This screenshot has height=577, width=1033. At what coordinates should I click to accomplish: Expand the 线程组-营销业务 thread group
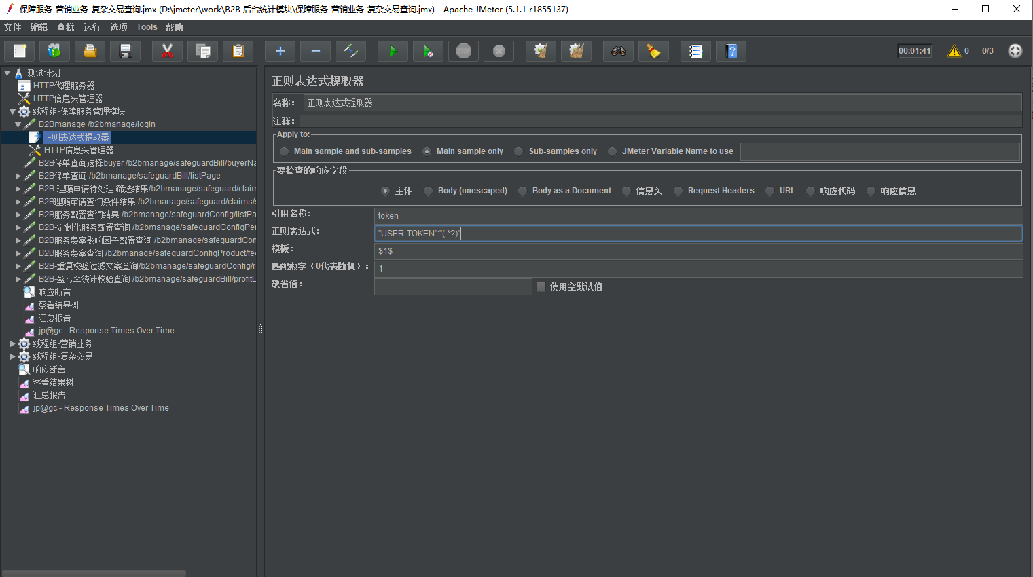[x=12, y=343]
